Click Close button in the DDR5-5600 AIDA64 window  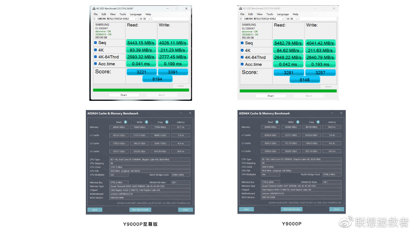(186, 210)
